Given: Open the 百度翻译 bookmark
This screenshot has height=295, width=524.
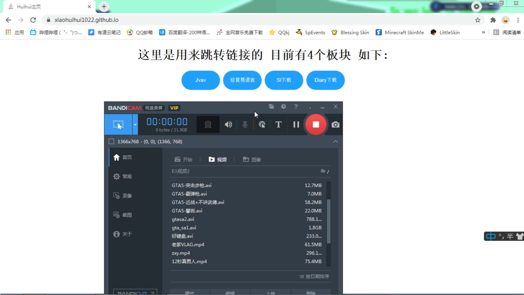Looking at the screenshot, I should [x=185, y=33].
